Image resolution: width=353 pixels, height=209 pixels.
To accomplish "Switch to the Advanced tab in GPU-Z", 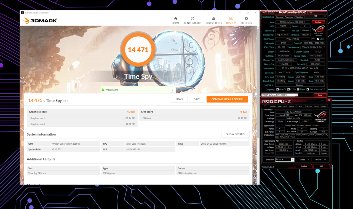I will tap(289, 17).
